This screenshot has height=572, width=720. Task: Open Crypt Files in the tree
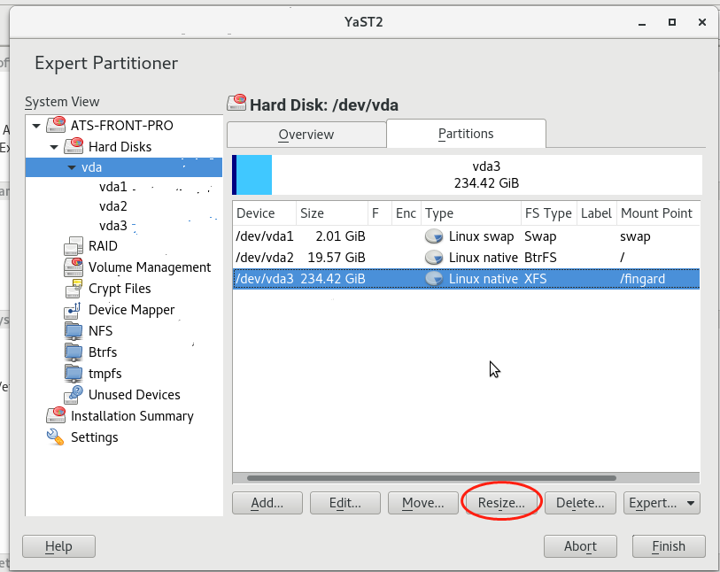(120, 289)
